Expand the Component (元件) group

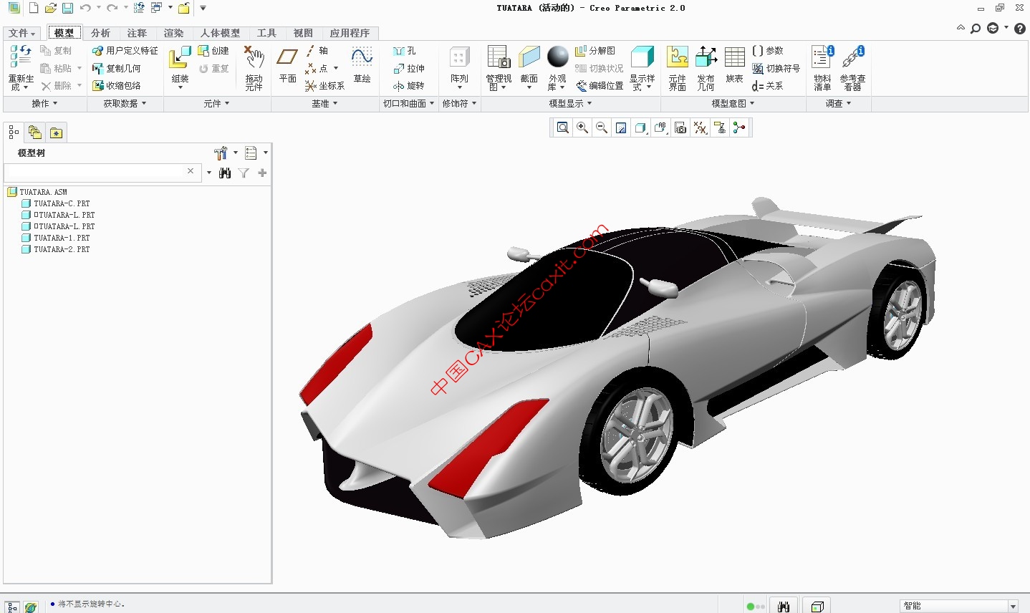coord(216,104)
